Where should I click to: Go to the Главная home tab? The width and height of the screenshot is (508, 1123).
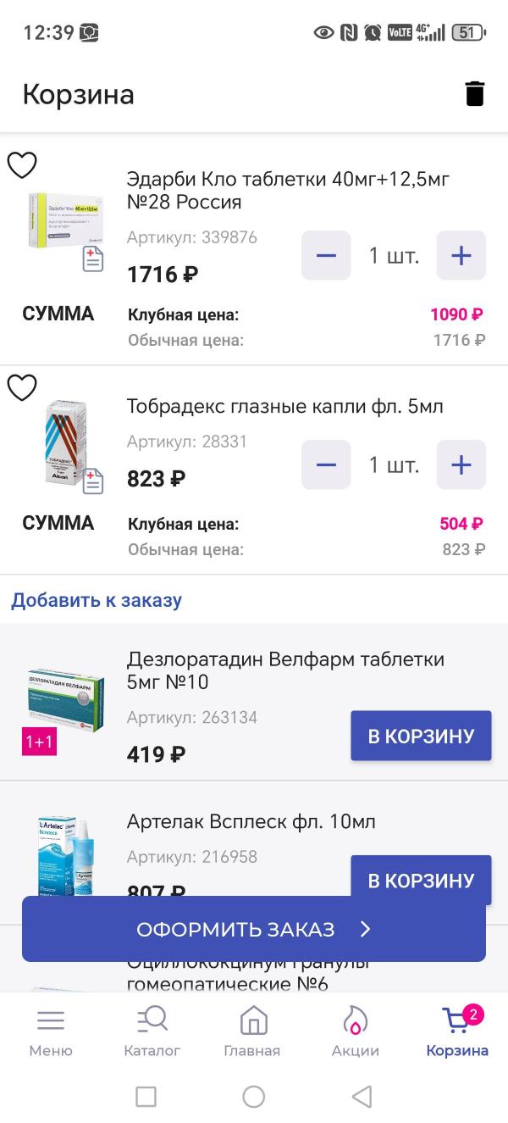252,1031
